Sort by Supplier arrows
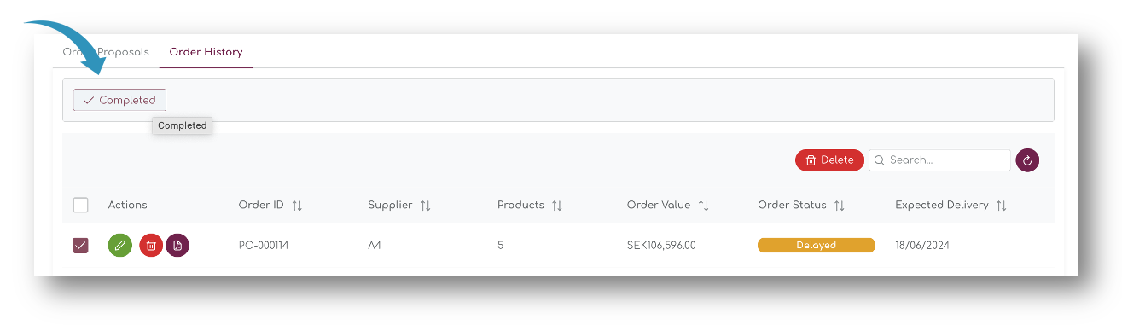The image size is (1122, 325). pyautogui.click(x=425, y=206)
